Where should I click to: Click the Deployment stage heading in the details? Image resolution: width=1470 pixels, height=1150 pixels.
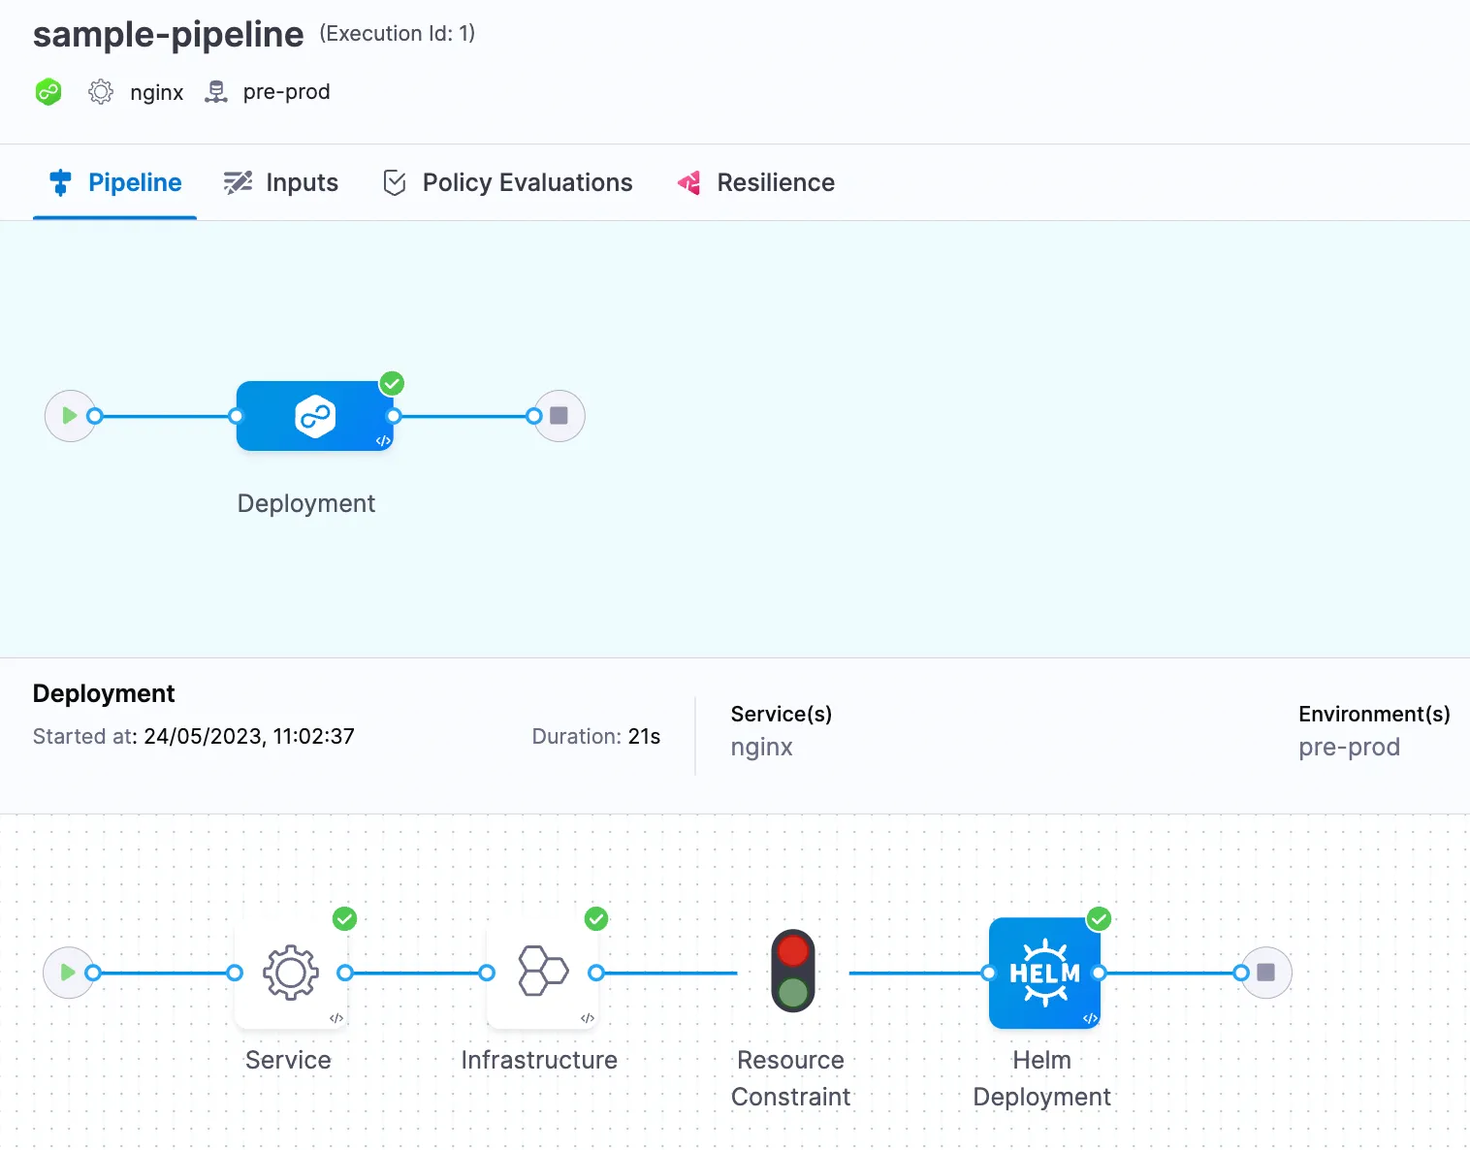(x=104, y=693)
